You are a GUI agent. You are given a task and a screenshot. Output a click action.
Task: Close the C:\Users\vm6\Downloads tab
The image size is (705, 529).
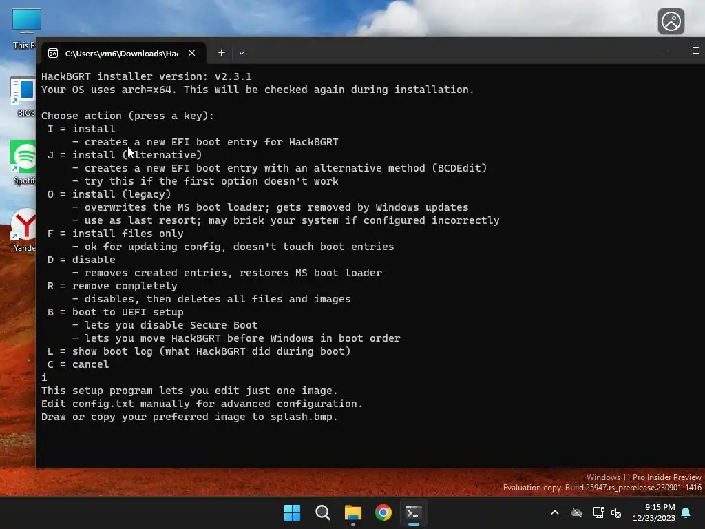pos(192,53)
